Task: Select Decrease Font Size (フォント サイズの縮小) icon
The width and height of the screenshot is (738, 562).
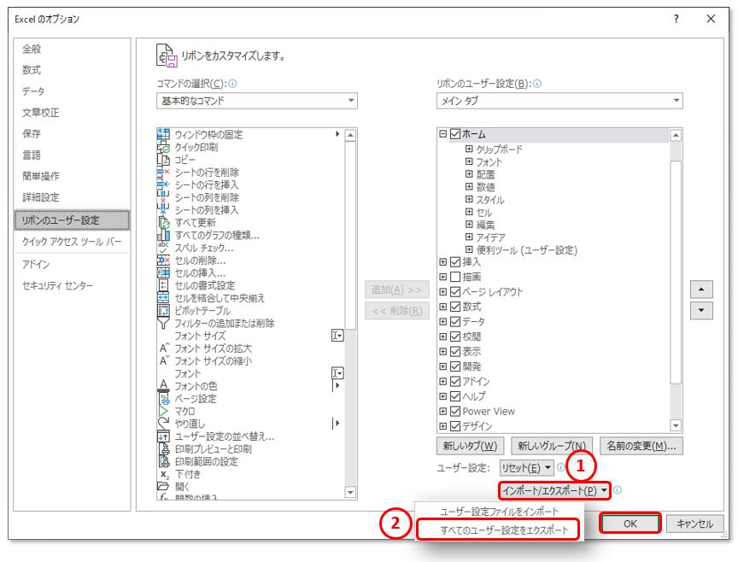Action: pos(163,361)
